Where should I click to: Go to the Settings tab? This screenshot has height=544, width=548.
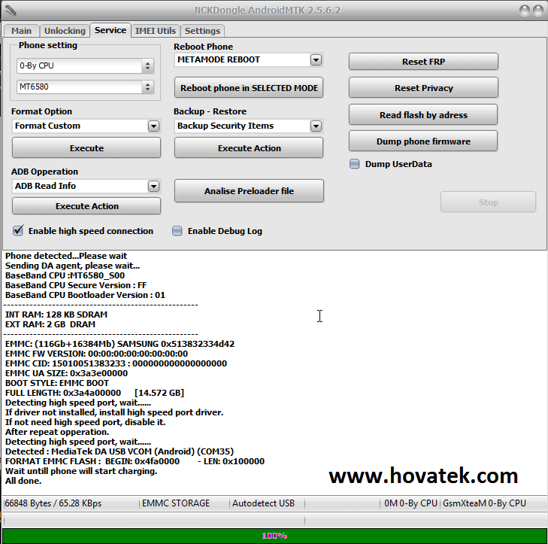[202, 31]
